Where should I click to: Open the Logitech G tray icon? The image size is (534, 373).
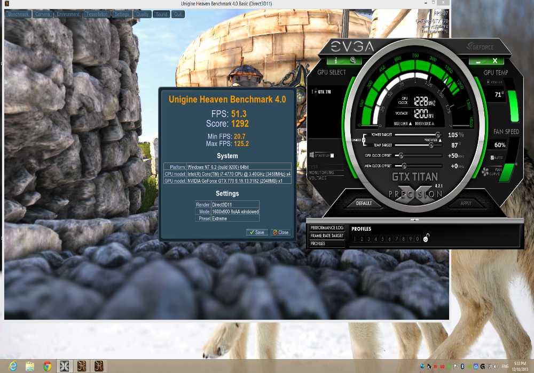tap(483, 366)
